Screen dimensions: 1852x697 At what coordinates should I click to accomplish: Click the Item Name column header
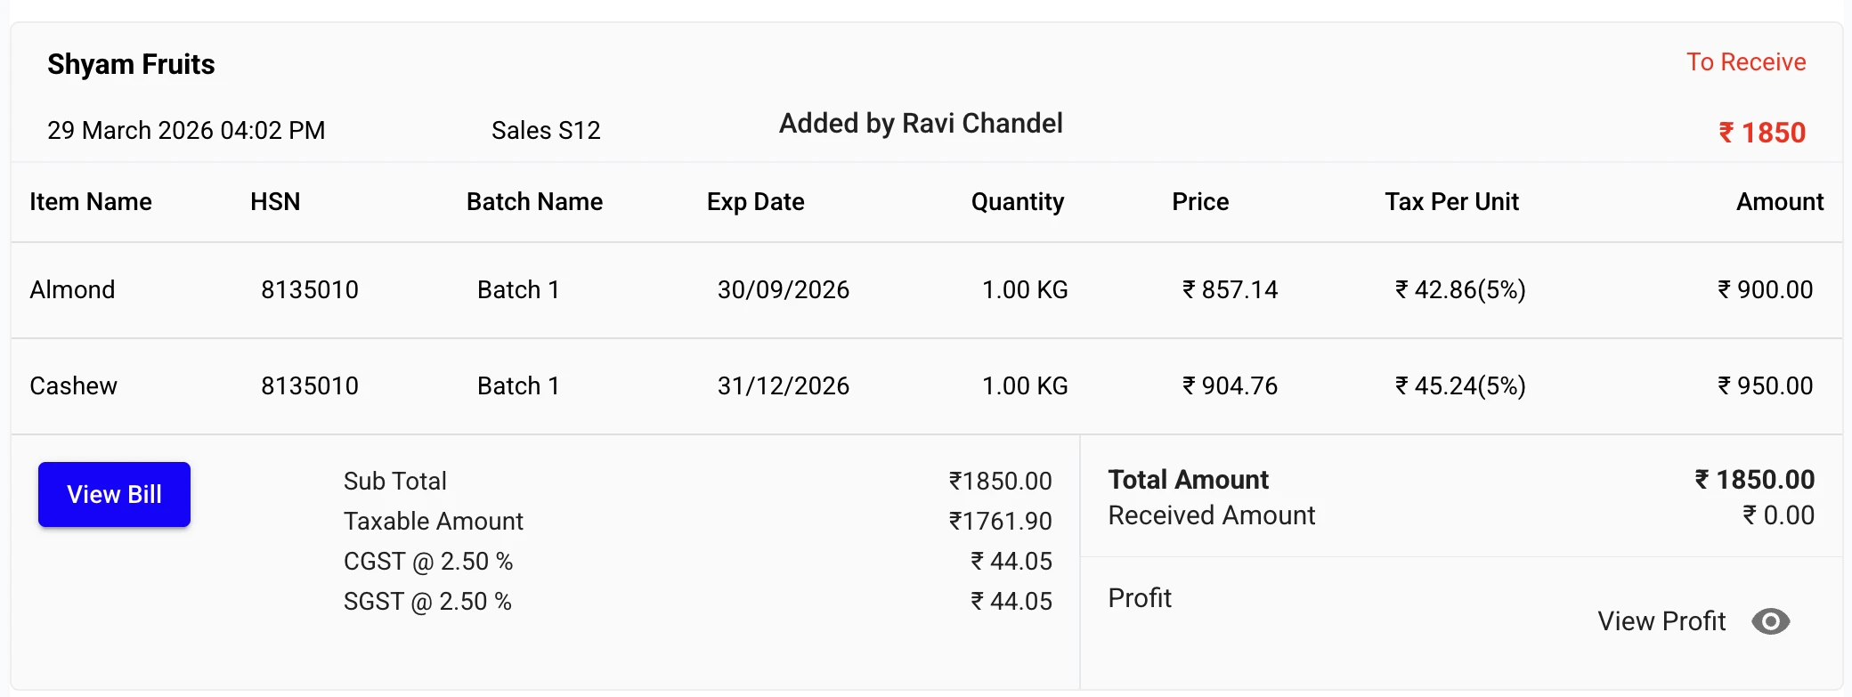click(90, 201)
